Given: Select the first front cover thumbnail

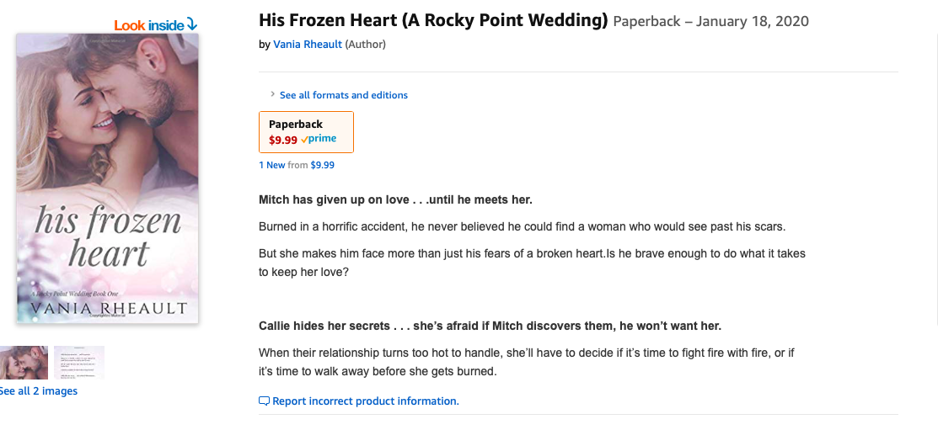Looking at the screenshot, I should click(x=23, y=362).
